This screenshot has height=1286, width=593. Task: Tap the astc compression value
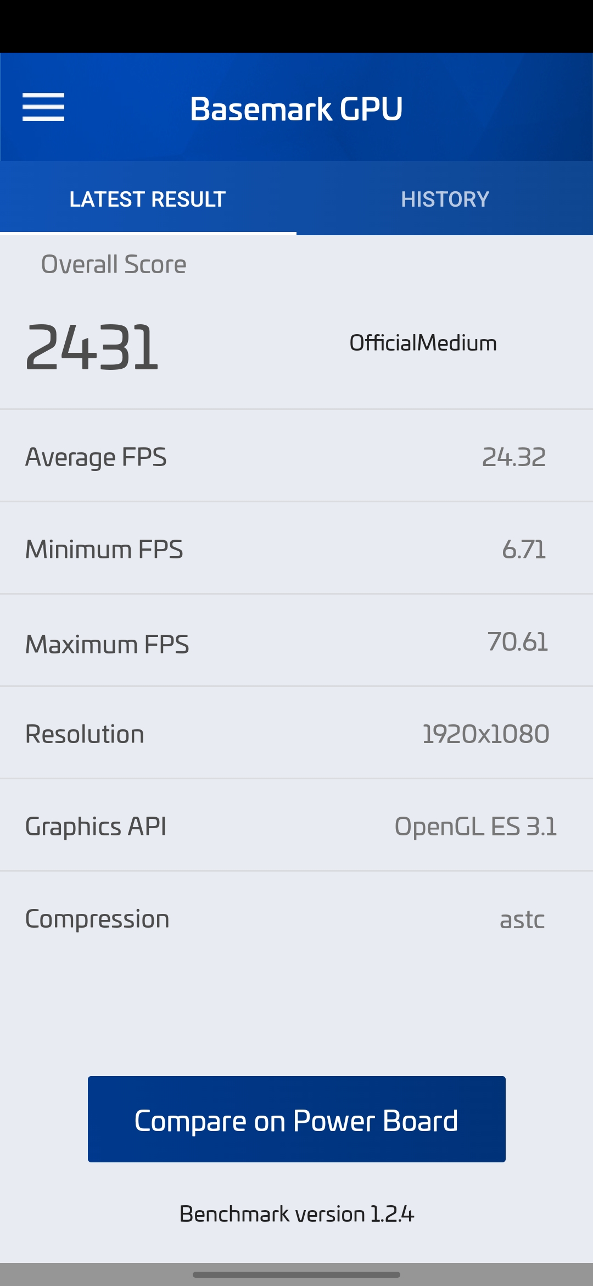click(522, 919)
